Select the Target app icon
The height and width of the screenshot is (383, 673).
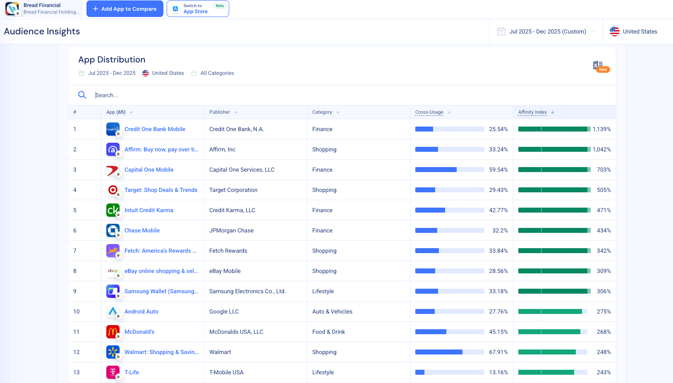[113, 190]
